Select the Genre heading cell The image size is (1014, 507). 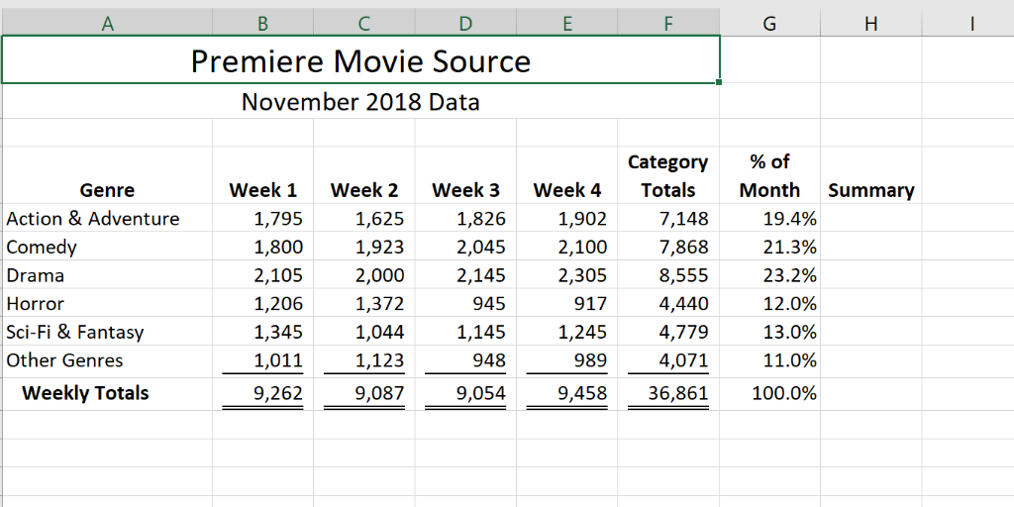[107, 175]
